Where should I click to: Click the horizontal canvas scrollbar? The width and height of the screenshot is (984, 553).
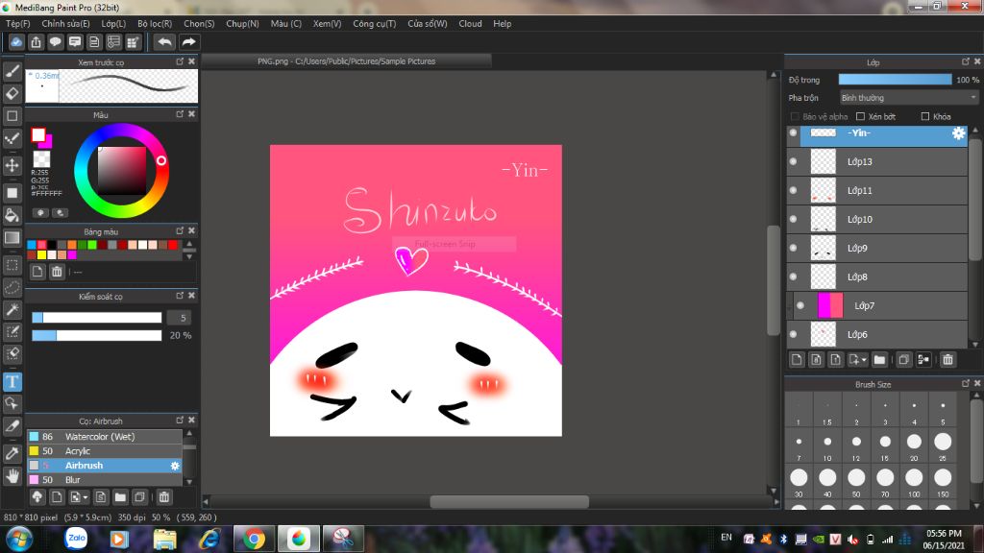[509, 501]
